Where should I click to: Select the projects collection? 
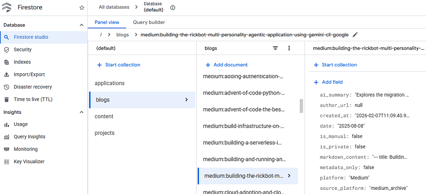click(x=142, y=133)
